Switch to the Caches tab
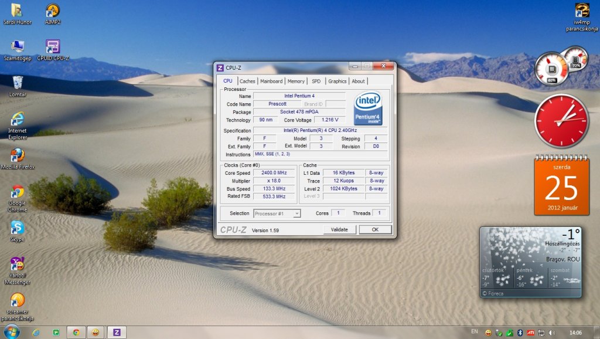The height and width of the screenshot is (339, 600). 247,81
